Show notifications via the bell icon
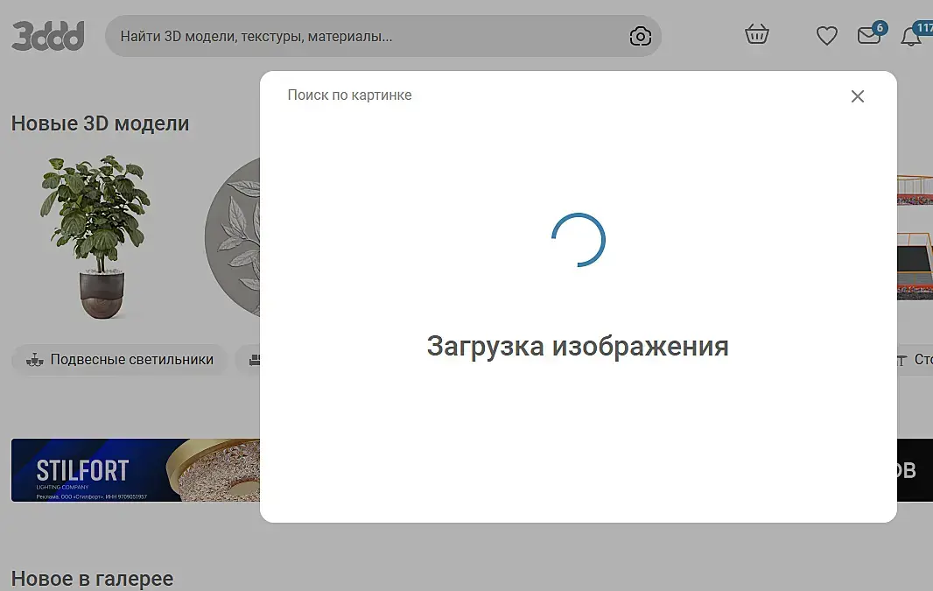 point(911,36)
